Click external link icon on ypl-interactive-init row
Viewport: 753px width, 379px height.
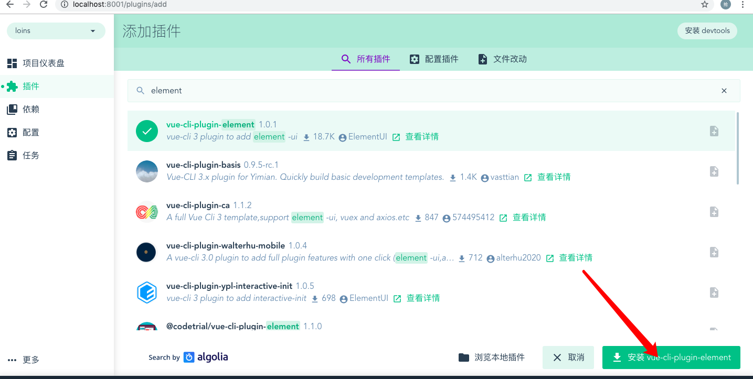pyautogui.click(x=397, y=299)
